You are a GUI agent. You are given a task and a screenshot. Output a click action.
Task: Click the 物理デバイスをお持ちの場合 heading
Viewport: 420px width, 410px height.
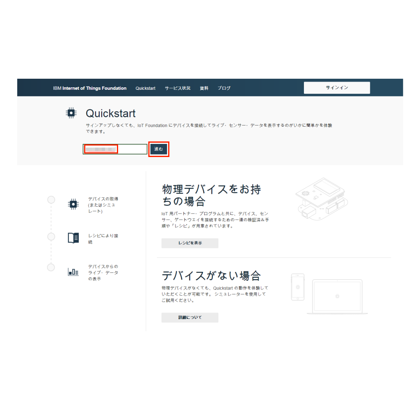(x=211, y=195)
